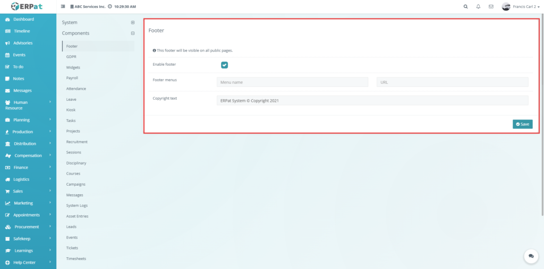Open the mail envelope icon
544x269 pixels.
491,6
